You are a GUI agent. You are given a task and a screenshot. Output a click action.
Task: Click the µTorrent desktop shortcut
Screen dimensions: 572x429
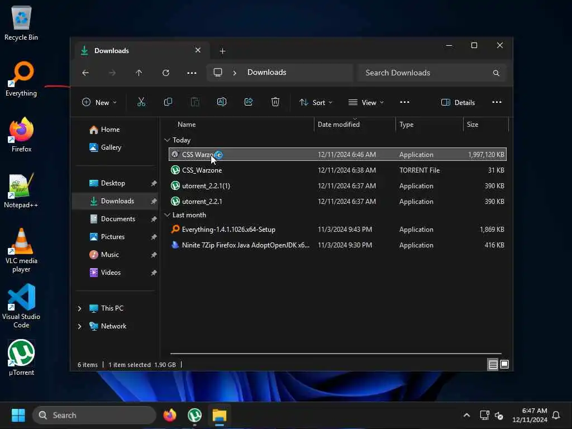point(21,358)
